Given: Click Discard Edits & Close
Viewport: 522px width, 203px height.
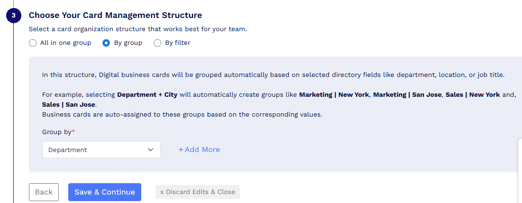Looking at the screenshot, I should (x=197, y=192).
